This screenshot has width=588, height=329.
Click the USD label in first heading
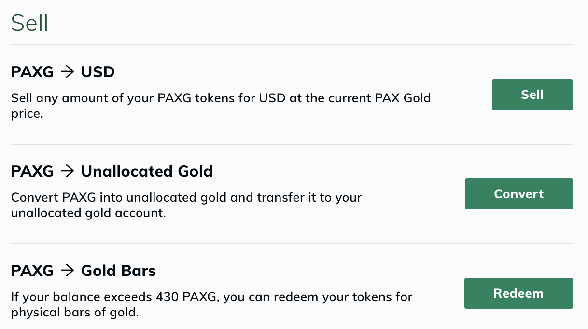point(98,72)
